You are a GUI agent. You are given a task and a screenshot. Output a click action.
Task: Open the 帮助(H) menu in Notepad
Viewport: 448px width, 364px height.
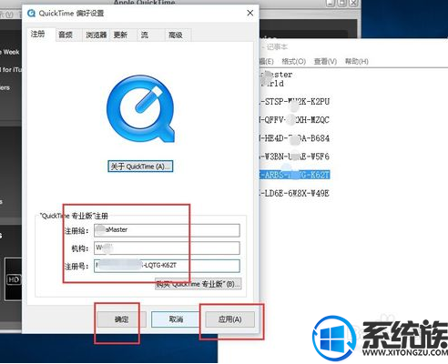357,62
